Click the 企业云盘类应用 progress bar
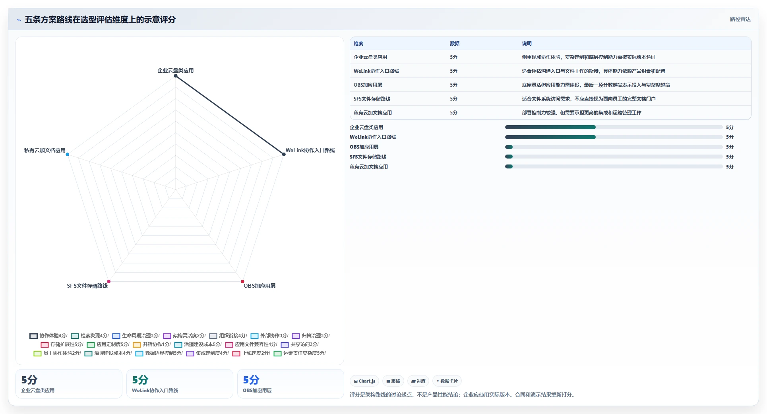Screen dimensions: 767x414 pyautogui.click(x=614, y=127)
